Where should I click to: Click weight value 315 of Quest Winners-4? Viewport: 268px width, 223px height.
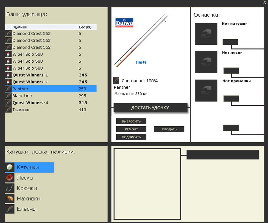point(83,103)
